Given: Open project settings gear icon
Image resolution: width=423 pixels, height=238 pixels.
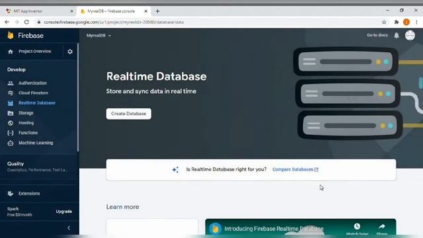Looking at the screenshot, I should [70, 52].
